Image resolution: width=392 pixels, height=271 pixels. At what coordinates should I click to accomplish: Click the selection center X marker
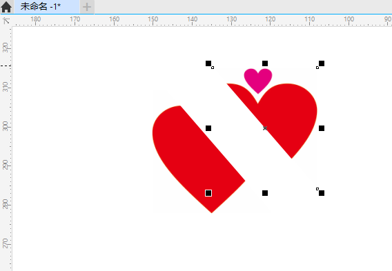[265, 128]
